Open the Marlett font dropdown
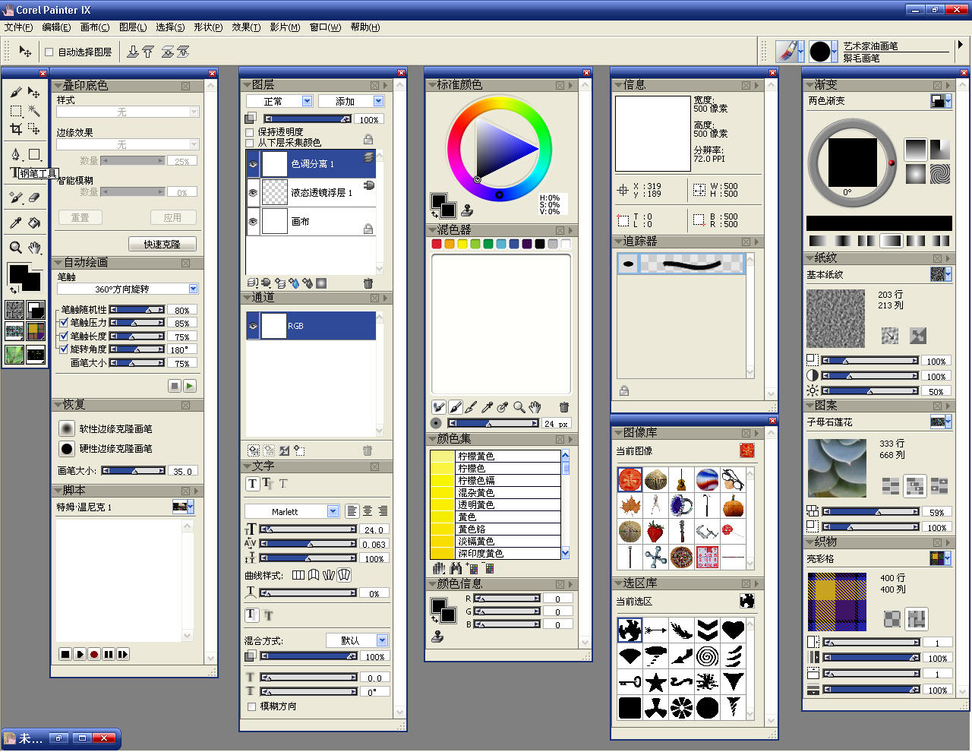This screenshot has width=972, height=752. pos(333,511)
